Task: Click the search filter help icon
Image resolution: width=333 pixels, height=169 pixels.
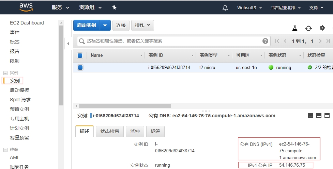Action: [x=265, y=41]
